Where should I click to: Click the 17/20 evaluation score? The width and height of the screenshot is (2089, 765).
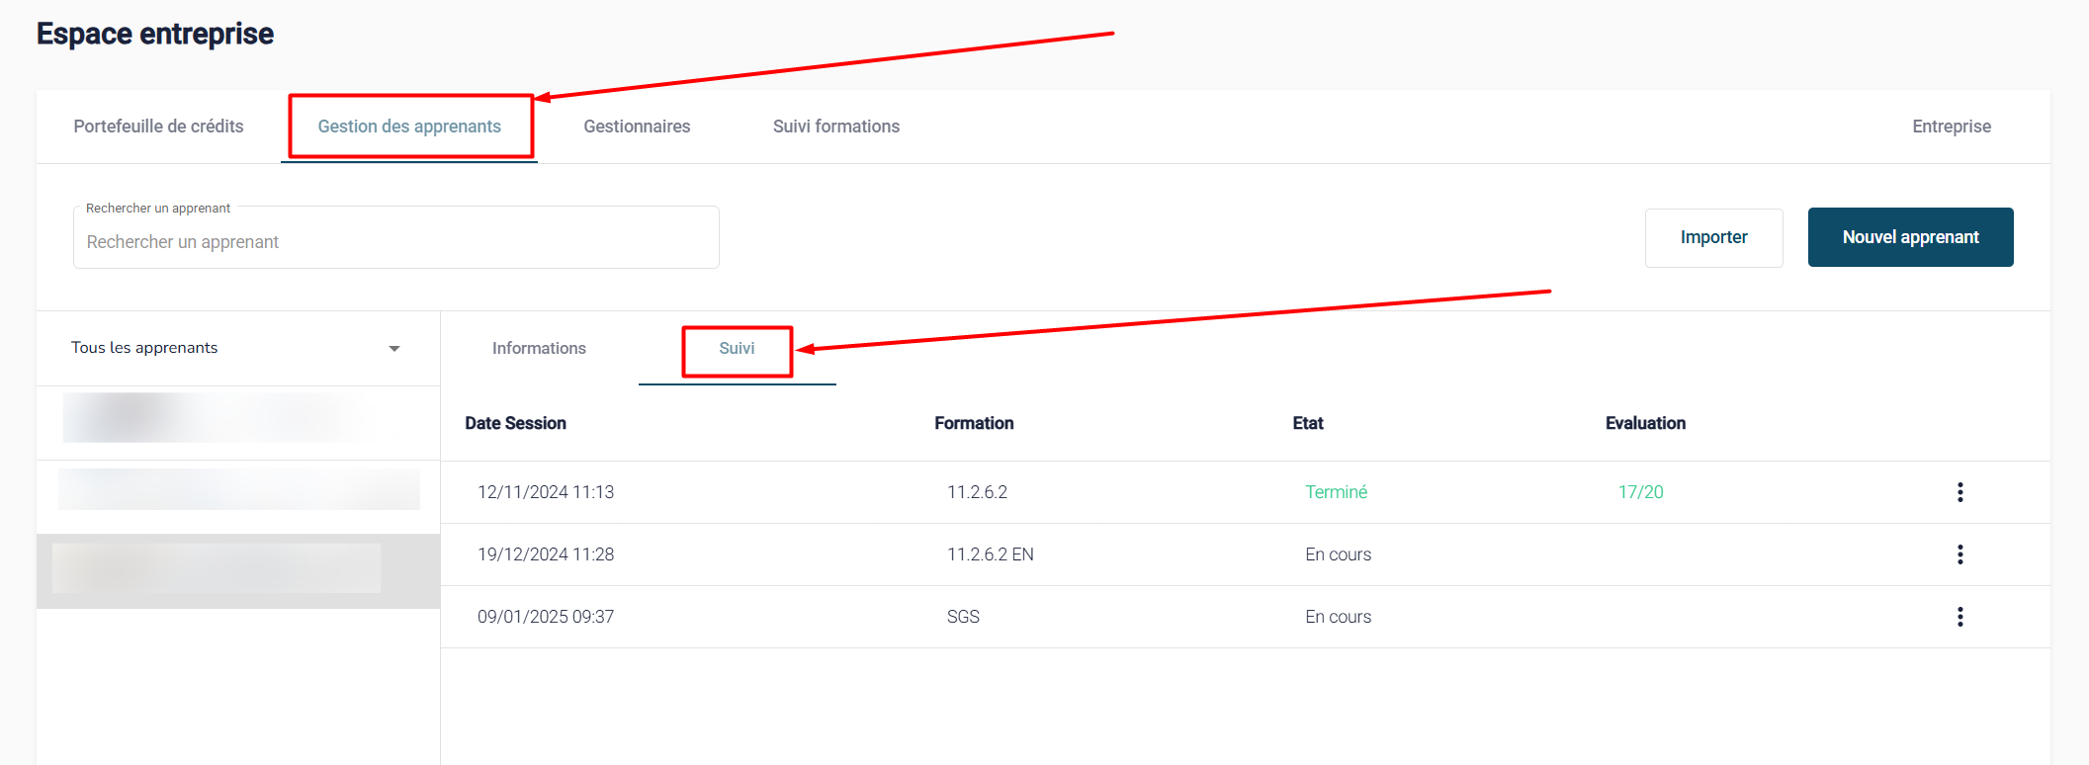pyautogui.click(x=1640, y=492)
